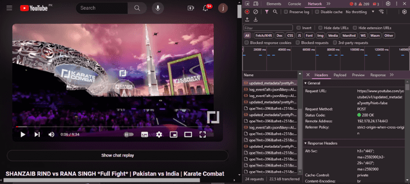Open YouTube notifications bell
This screenshot has width=410, height=184.
tap(206, 8)
